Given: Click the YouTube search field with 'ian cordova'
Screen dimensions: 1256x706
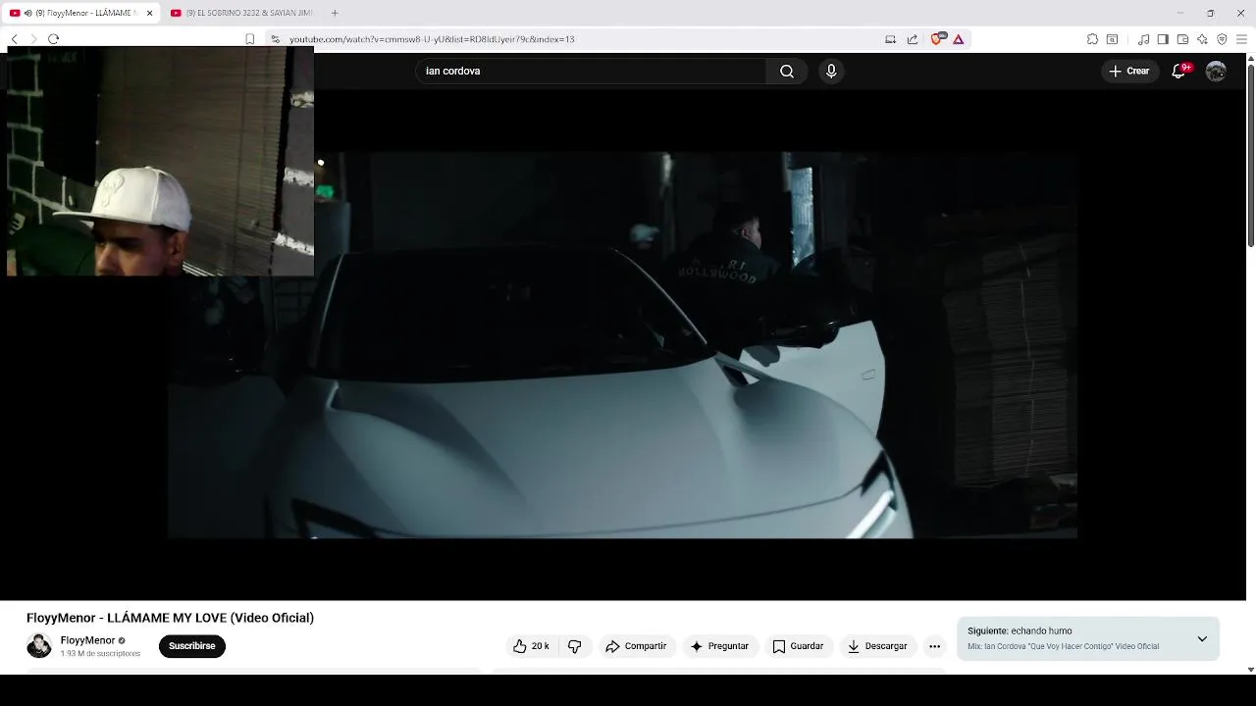Looking at the screenshot, I should (591, 71).
